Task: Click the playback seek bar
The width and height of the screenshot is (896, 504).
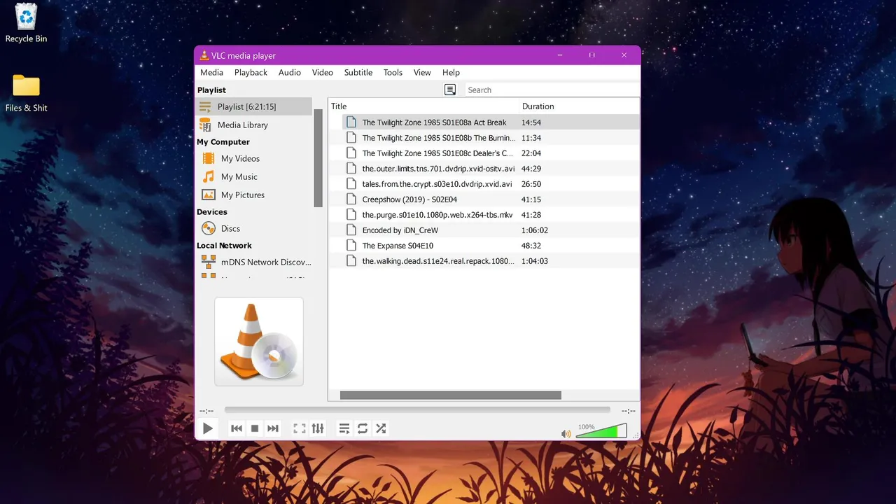Action: pos(417,410)
